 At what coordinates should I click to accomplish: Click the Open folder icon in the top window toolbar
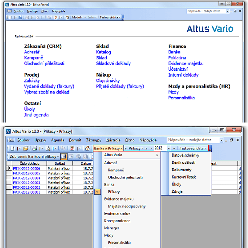coord(20,17)
